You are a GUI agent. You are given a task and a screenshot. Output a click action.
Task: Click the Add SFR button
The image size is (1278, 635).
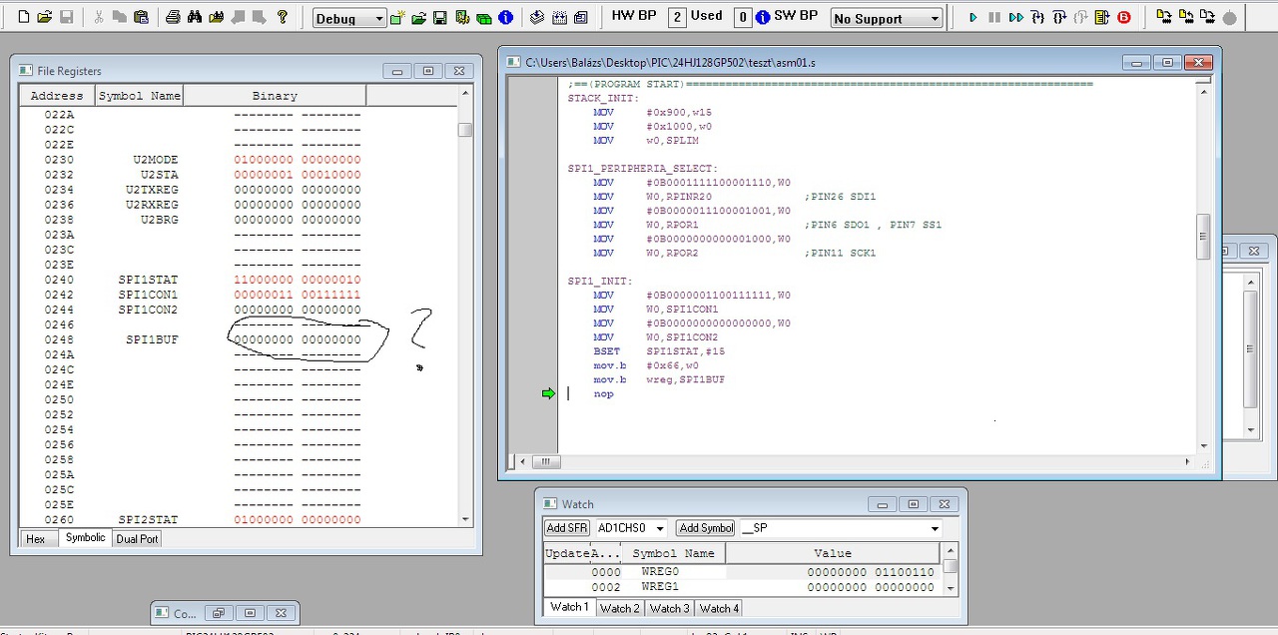[x=567, y=528]
